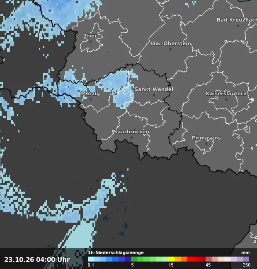Click the 0.1 legend value
The image size is (257, 269).
(91, 265)
